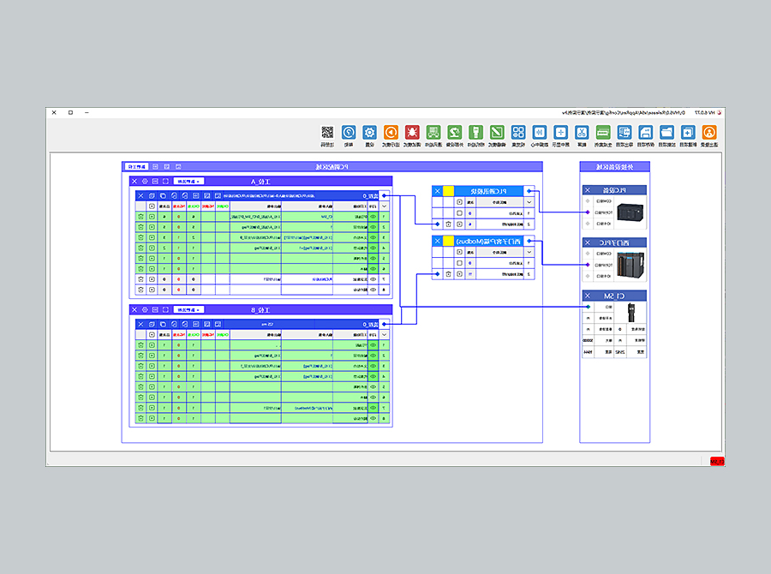
Task: Open the Data Center toolbar icon
Action: point(540,132)
